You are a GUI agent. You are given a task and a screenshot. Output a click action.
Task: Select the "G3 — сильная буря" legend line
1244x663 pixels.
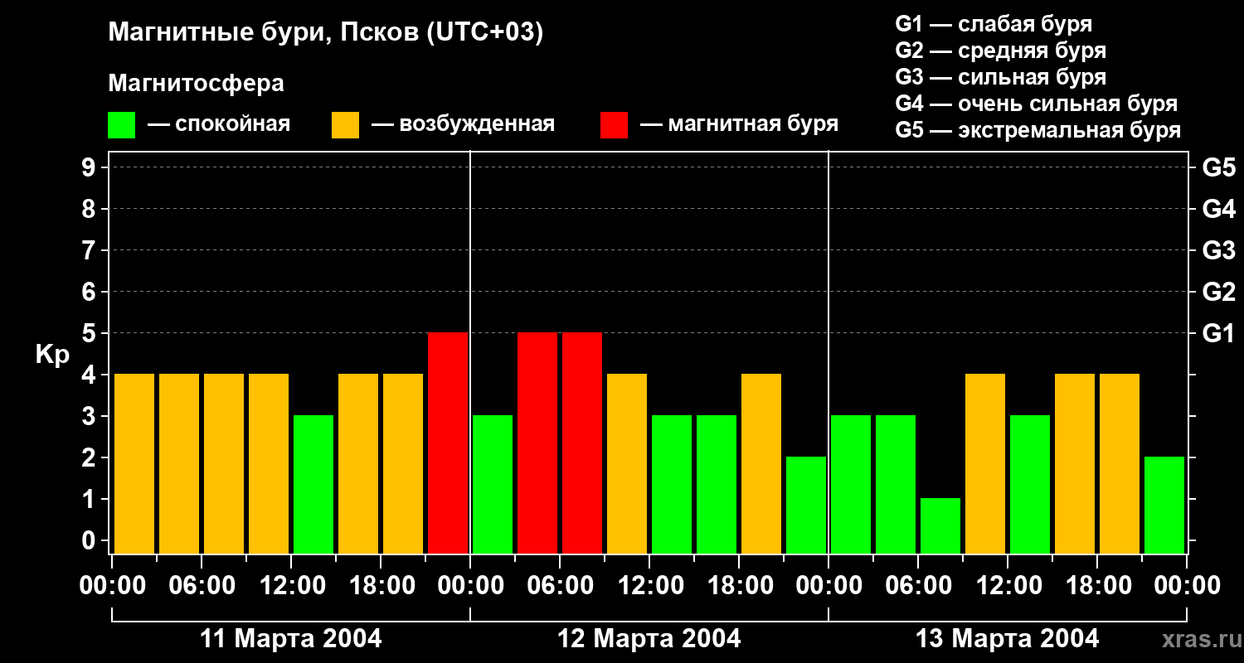(x=1001, y=77)
